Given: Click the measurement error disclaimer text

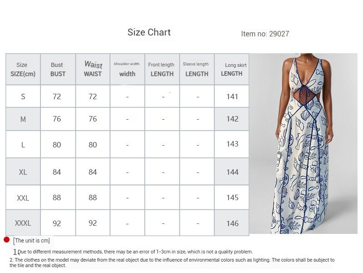Looking at the screenshot, I should 135,252.
